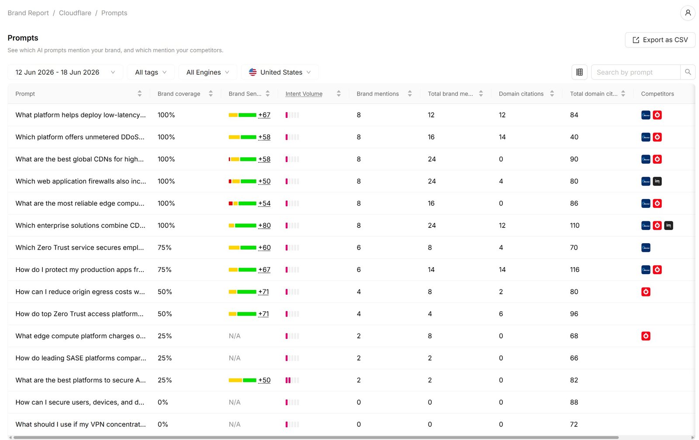The image size is (699, 440).
Task: Open the All tags dropdown
Action: [151, 72]
